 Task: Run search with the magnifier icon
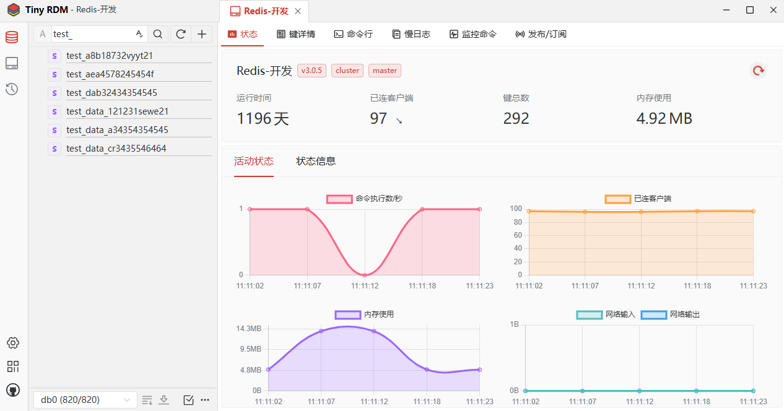click(158, 34)
